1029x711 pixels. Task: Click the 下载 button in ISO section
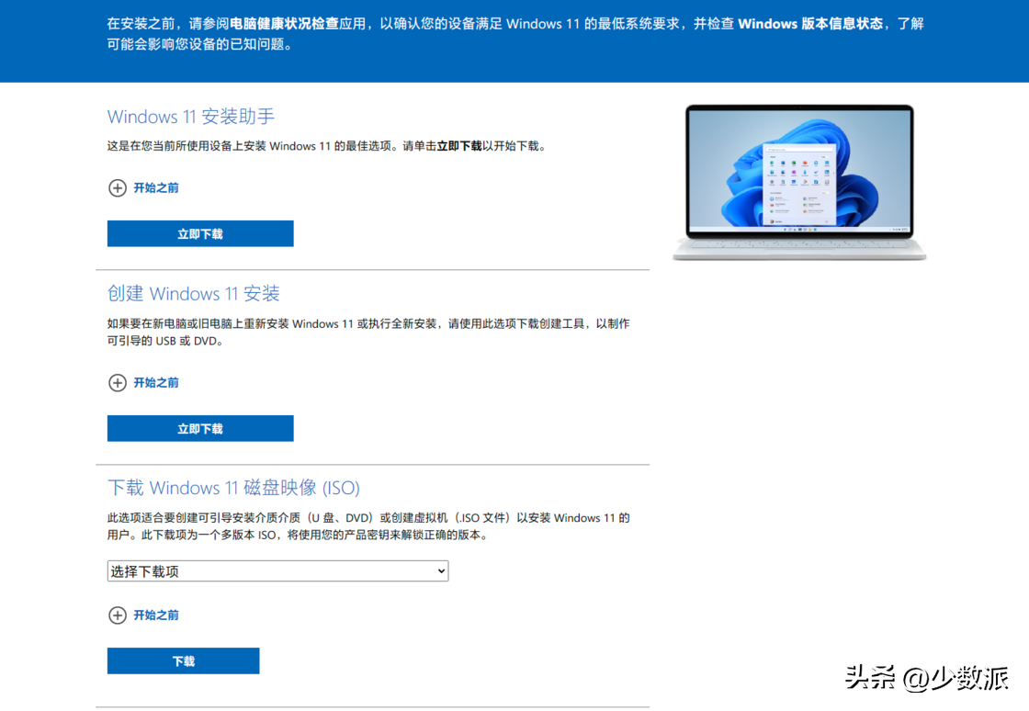click(183, 661)
